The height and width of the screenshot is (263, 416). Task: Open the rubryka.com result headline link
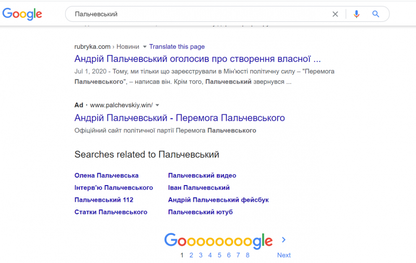coord(197,58)
